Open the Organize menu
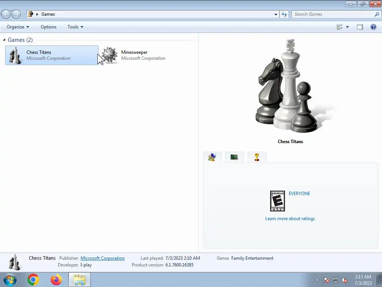This screenshot has width=382, height=287. click(x=18, y=27)
